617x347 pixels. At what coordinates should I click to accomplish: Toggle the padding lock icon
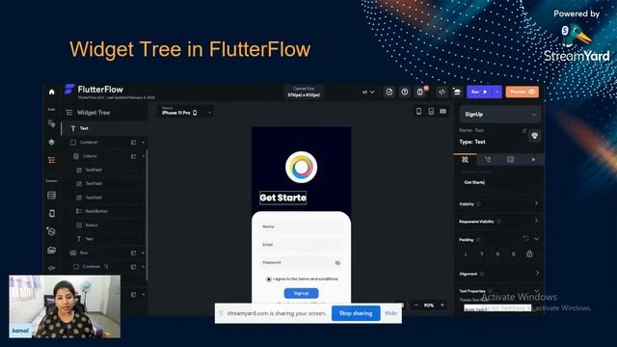(529, 254)
